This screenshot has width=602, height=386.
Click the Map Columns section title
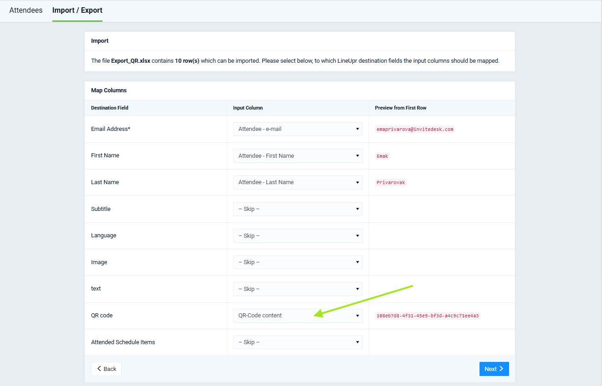[109, 90]
